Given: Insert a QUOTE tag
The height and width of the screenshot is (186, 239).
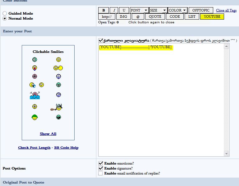Looking at the screenshot, I should coord(155,16).
